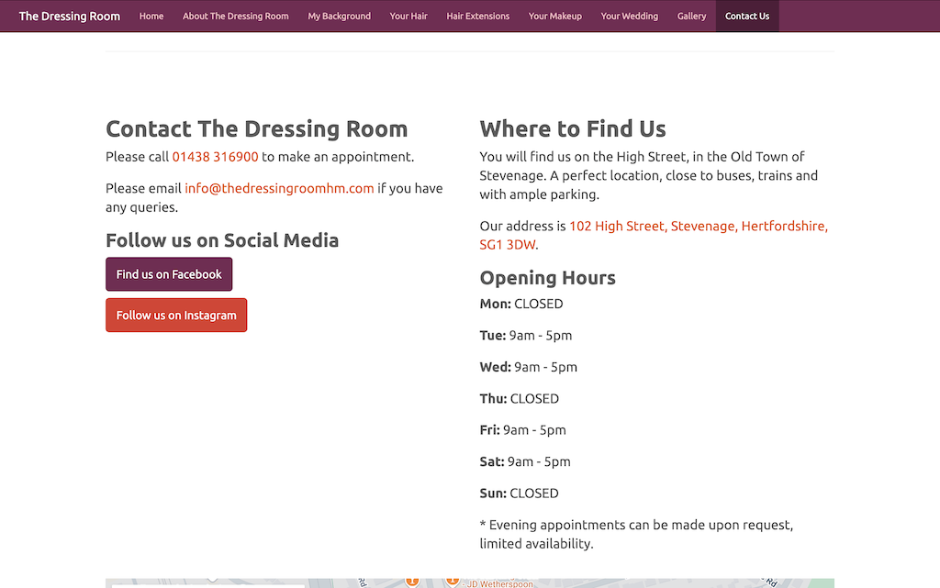Image resolution: width=940 pixels, height=588 pixels.
Task: Click the JD Wetherspoon map marker
Action: (452, 582)
